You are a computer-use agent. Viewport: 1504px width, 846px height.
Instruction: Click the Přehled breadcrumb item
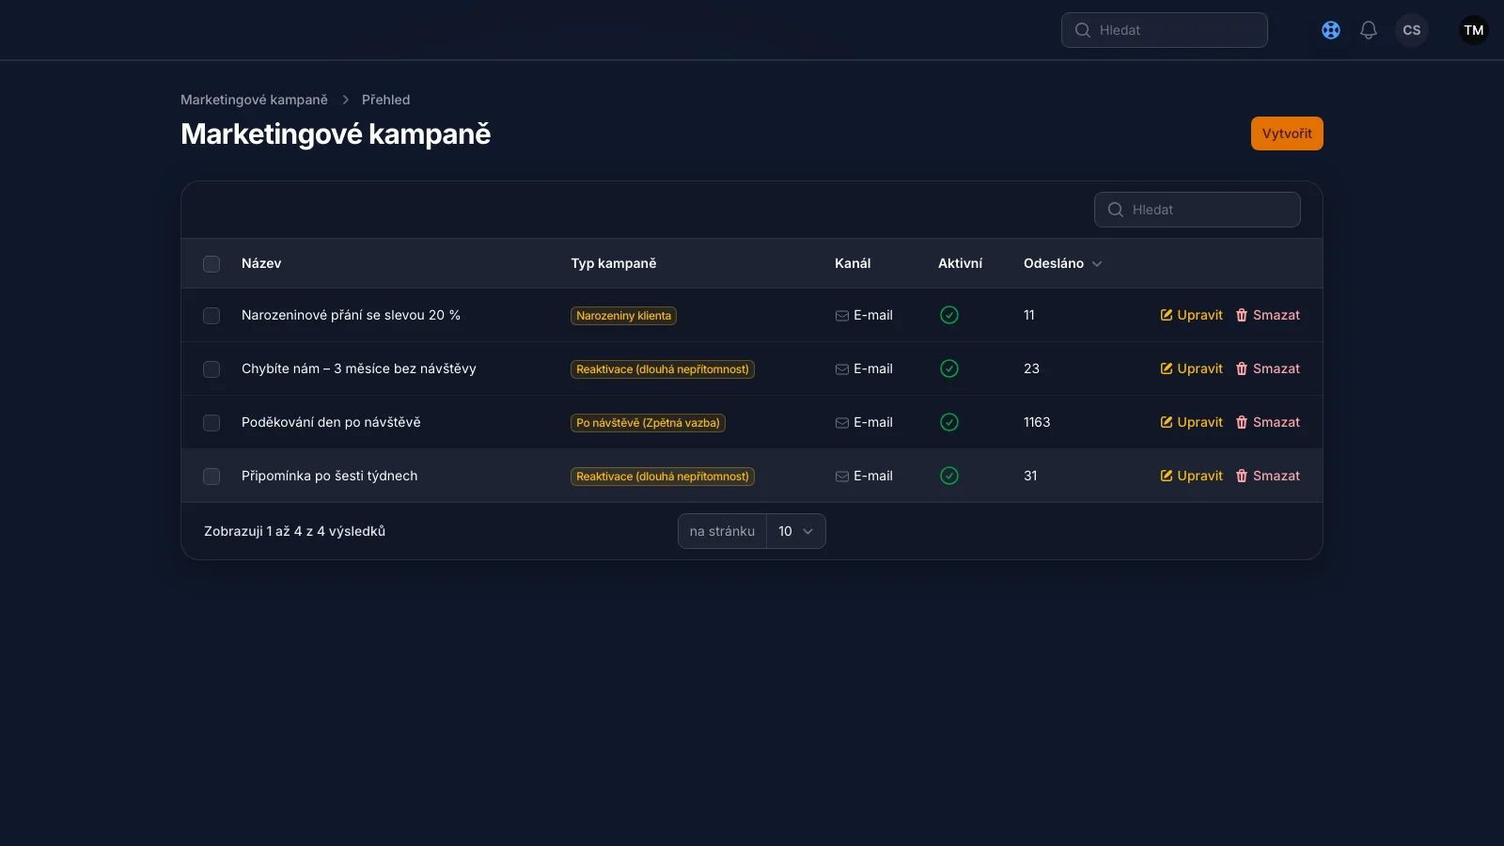click(385, 100)
